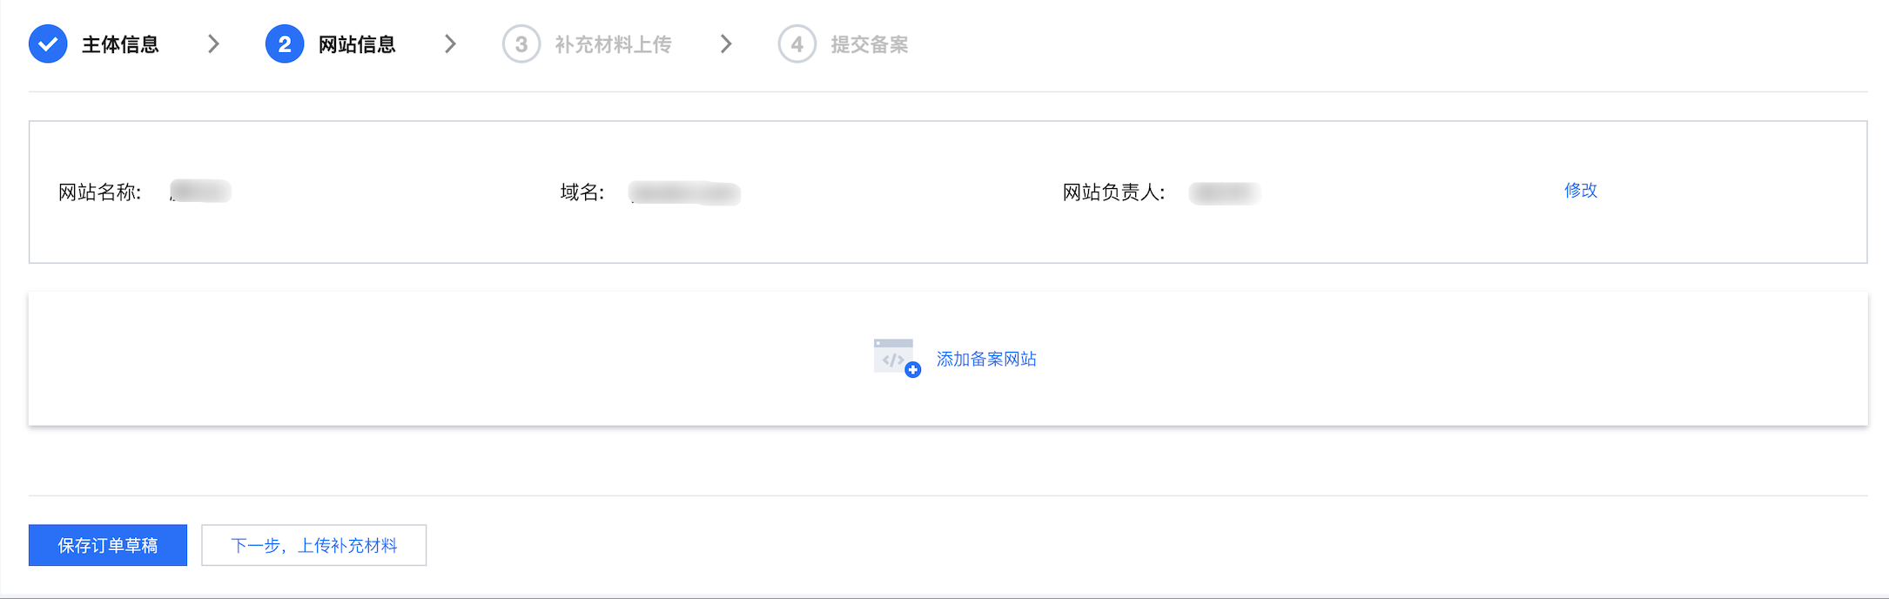The height and width of the screenshot is (599, 1889).
Task: Click the blurred 域名 value
Action: click(x=684, y=192)
